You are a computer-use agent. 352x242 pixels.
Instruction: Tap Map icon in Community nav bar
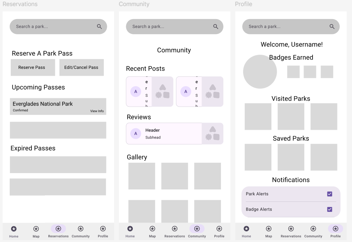tap(152, 229)
